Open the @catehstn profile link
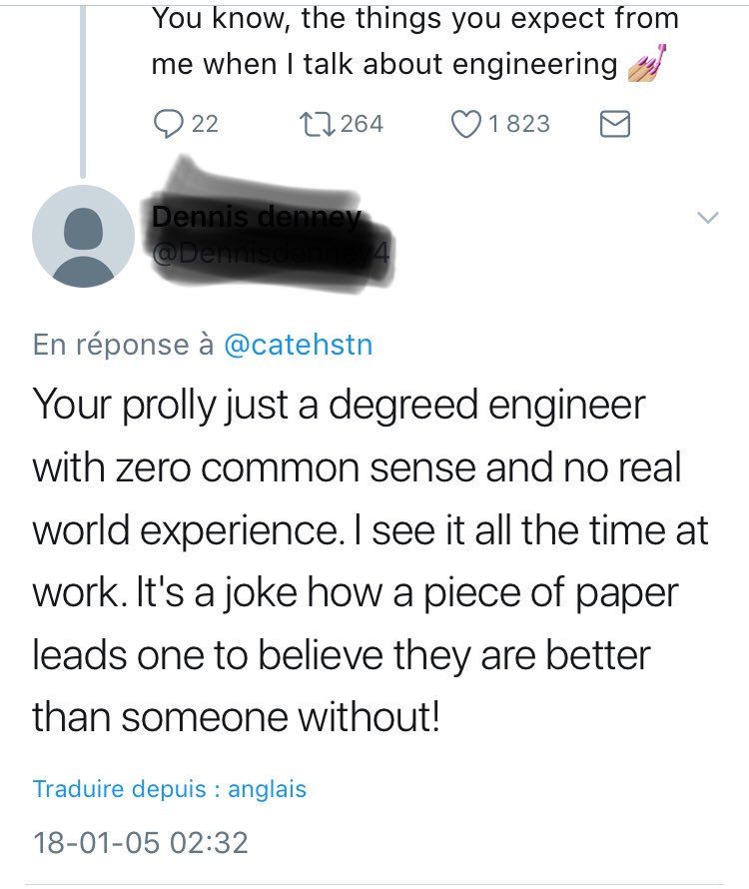 point(298,345)
